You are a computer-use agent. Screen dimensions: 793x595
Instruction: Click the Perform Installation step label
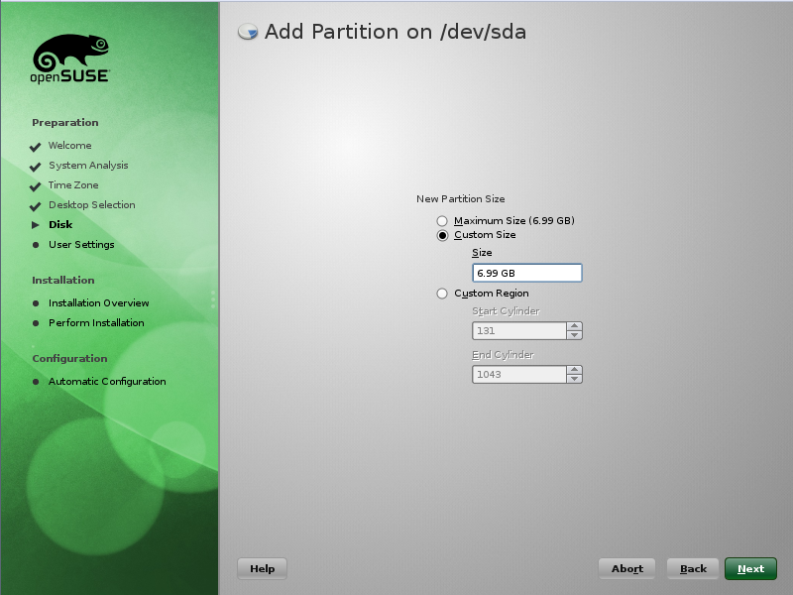pos(96,323)
